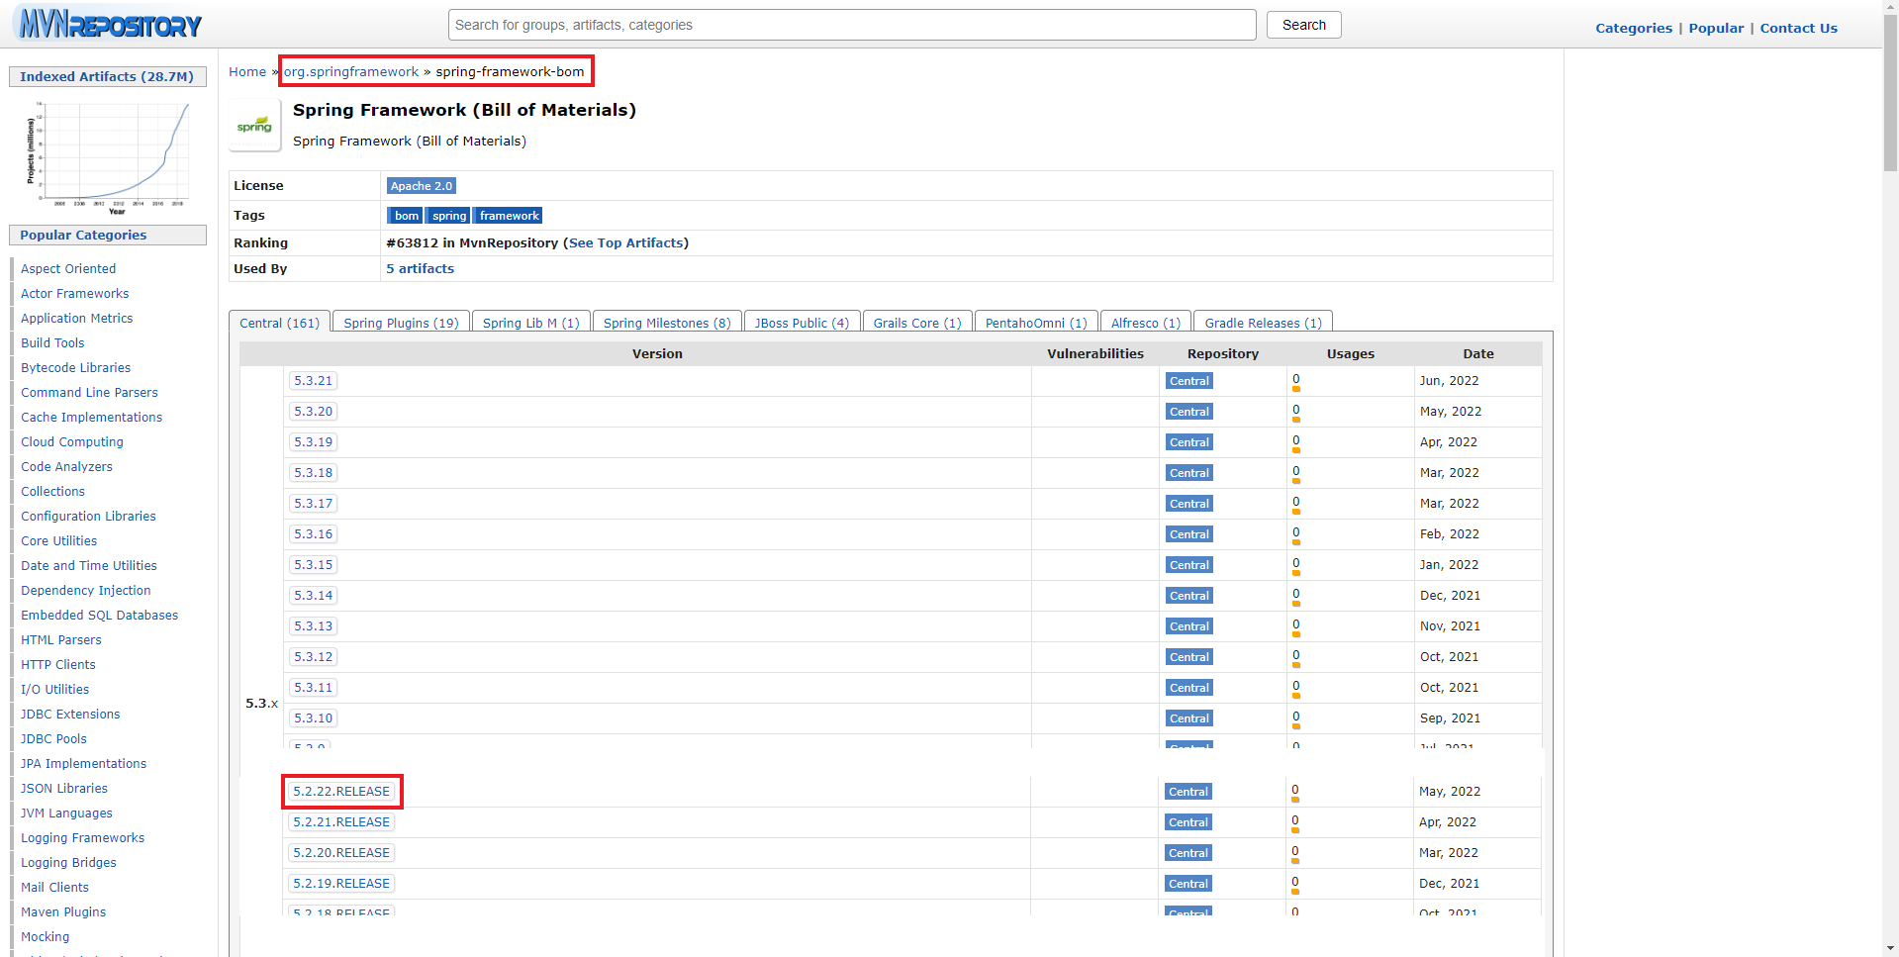Switch to Grails Core (1) tab
The width and height of the screenshot is (1899, 957).
(x=917, y=323)
